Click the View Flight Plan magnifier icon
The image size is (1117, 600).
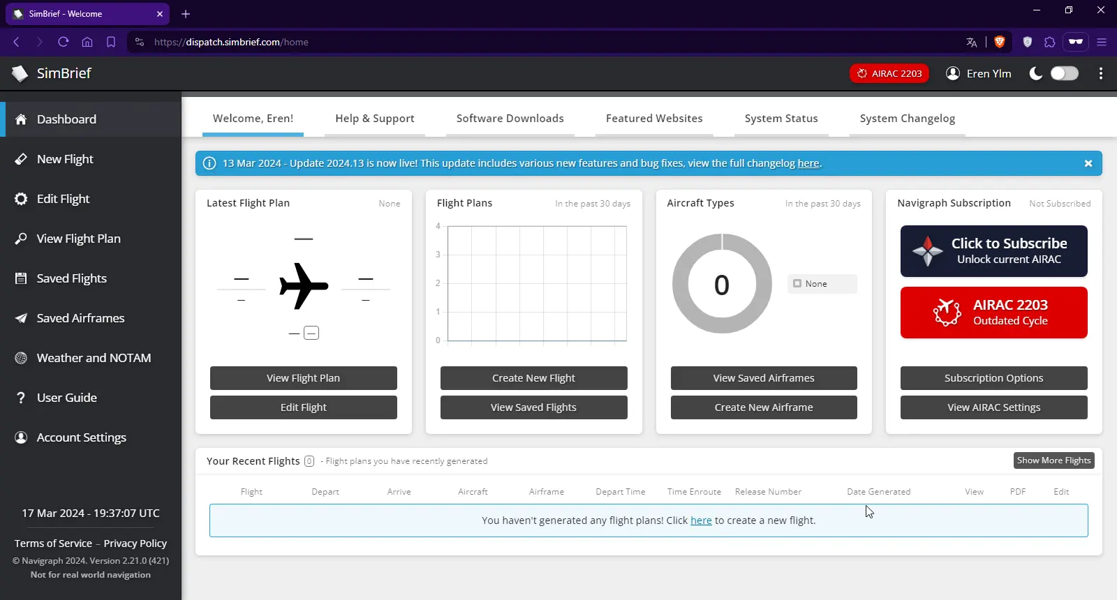click(21, 239)
